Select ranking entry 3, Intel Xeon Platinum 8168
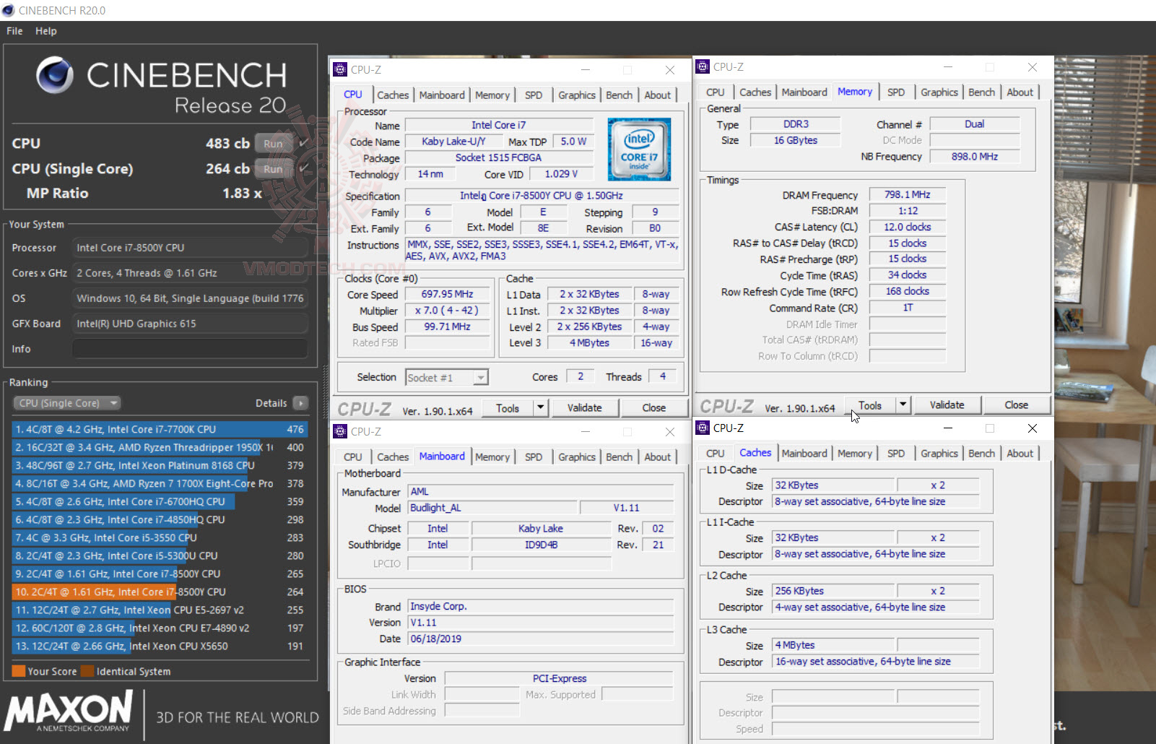Screen dimensions: 1156x744 click(x=160, y=465)
